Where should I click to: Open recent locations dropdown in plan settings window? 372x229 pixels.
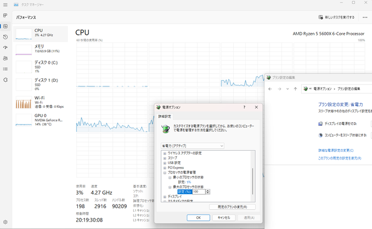pos(288,89)
